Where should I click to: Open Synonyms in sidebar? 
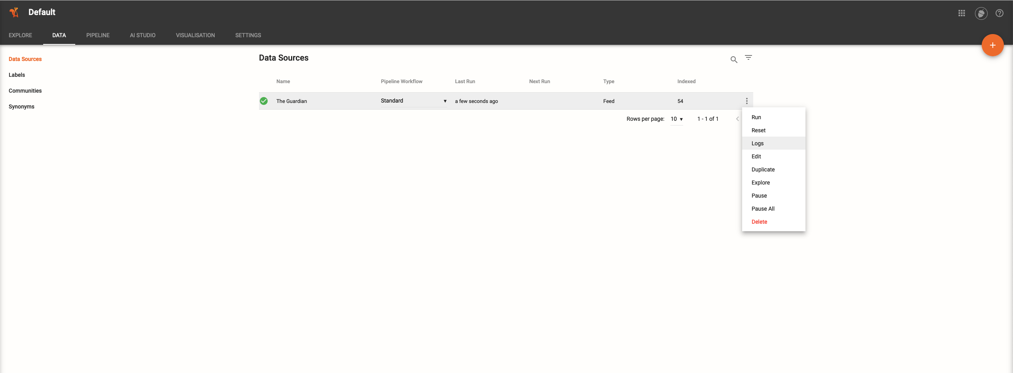pos(21,107)
